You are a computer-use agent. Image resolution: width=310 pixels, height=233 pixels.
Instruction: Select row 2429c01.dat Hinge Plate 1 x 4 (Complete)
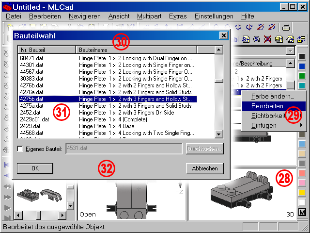(108, 119)
